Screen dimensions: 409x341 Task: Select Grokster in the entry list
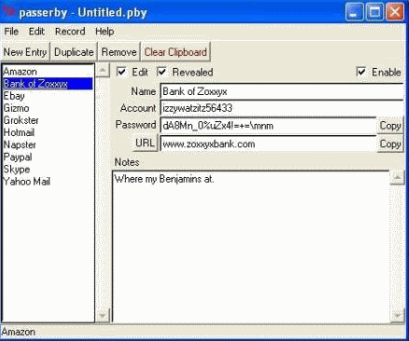[x=48, y=120]
